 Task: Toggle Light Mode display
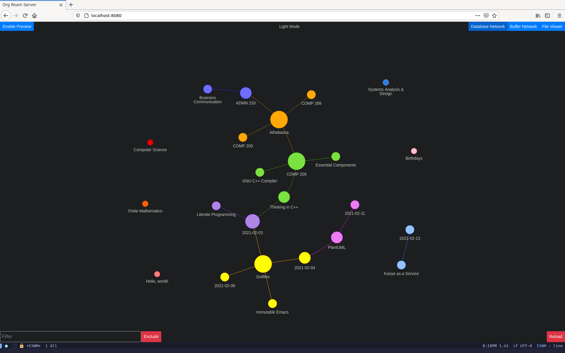pos(289,26)
